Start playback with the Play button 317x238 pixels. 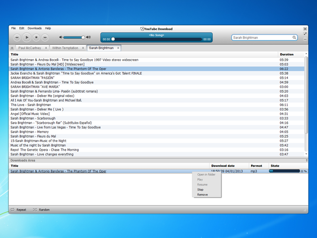[27, 37]
